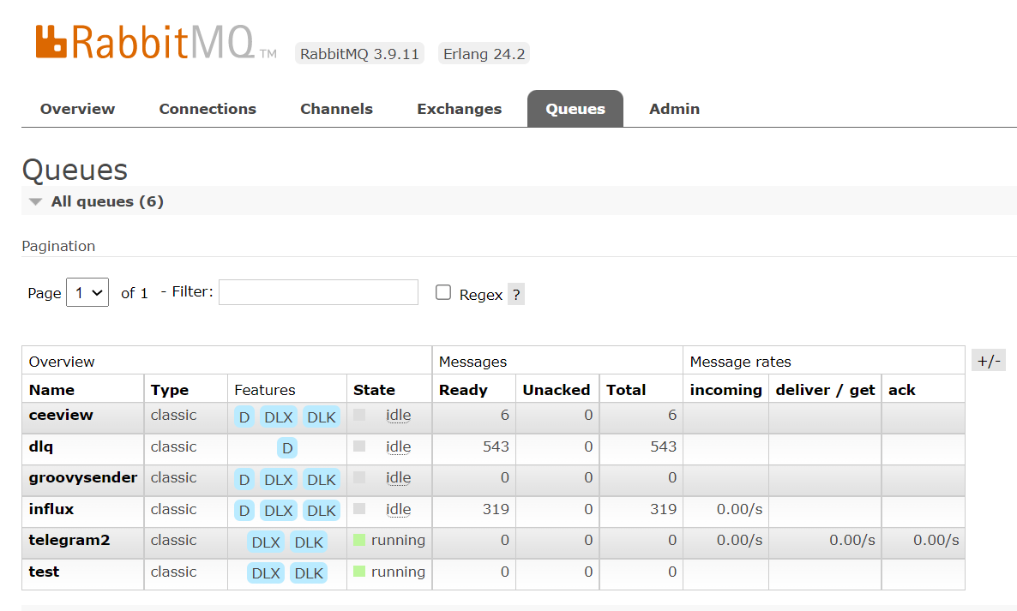Click the RabbitMQ logo
The width and height of the screenshot is (1017, 611).
pyautogui.click(x=146, y=44)
